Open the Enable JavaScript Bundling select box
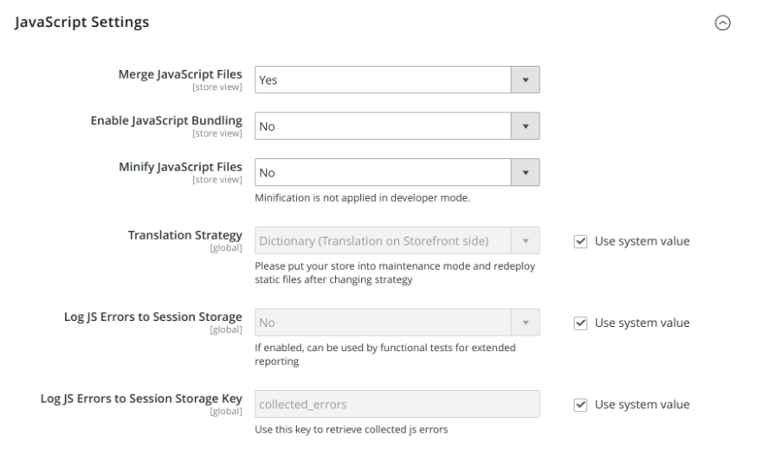This screenshot has height=454, width=762. pos(397,126)
